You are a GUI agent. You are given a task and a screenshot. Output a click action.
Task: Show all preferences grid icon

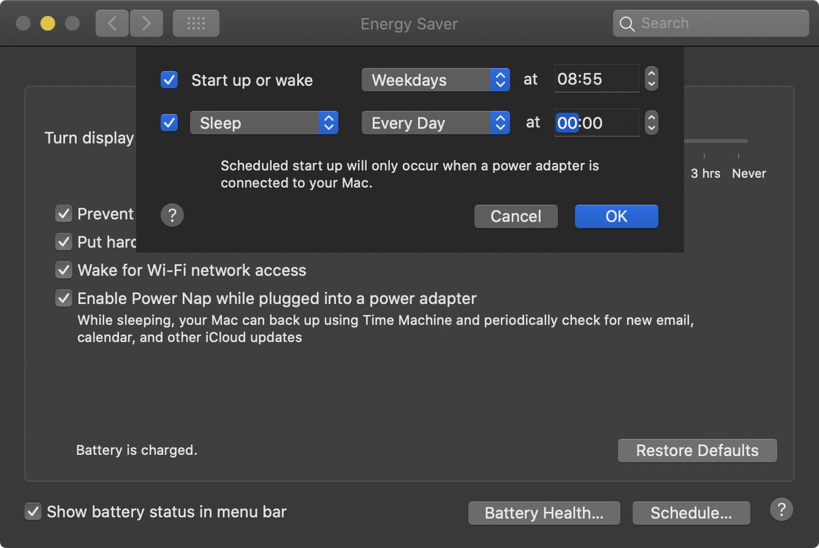pos(196,24)
